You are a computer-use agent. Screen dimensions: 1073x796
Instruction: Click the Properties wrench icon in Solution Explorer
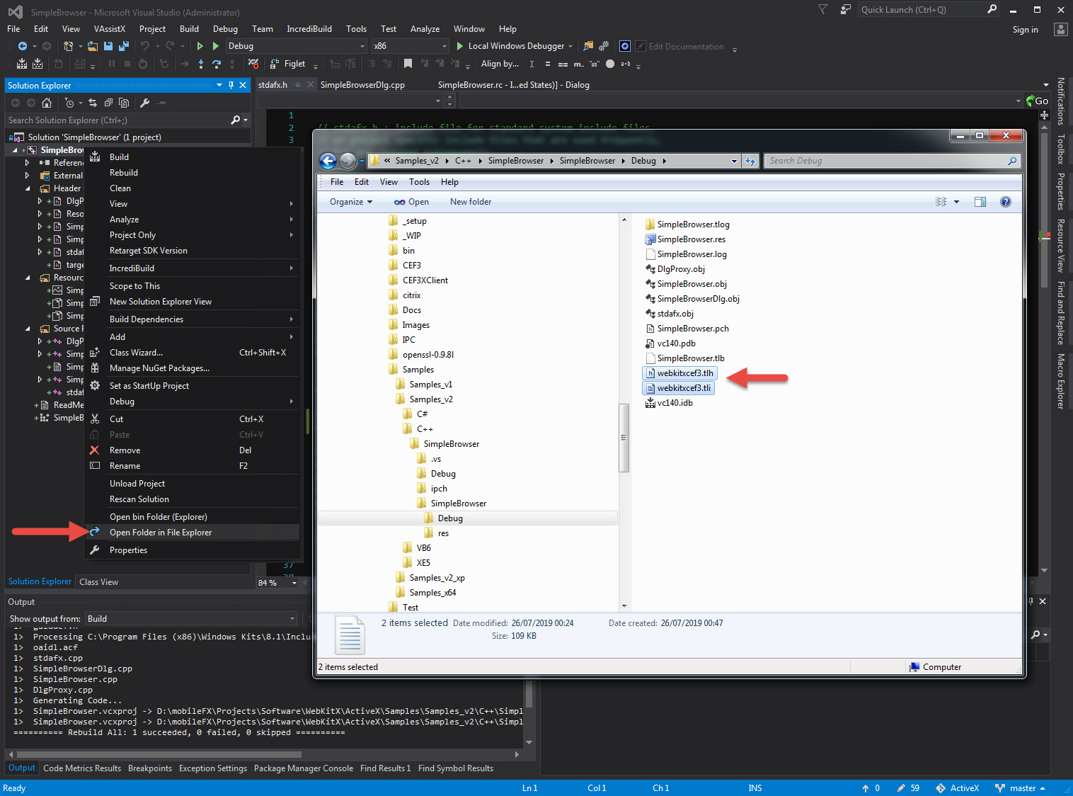coord(145,103)
